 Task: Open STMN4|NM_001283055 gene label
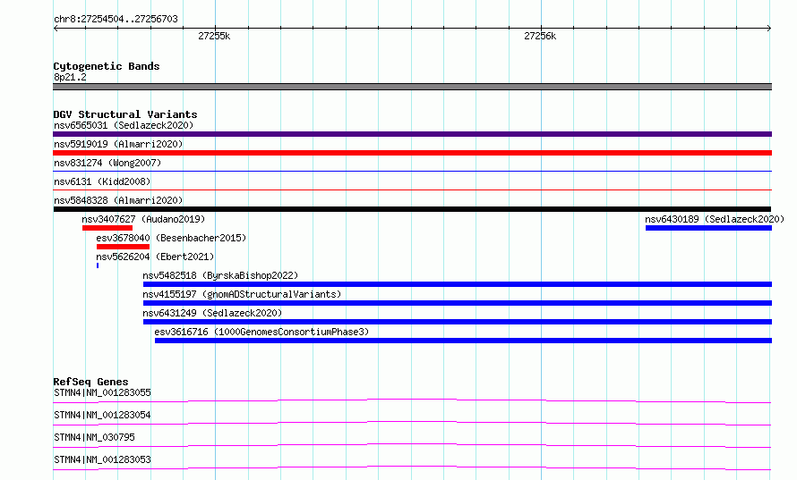tap(102, 392)
